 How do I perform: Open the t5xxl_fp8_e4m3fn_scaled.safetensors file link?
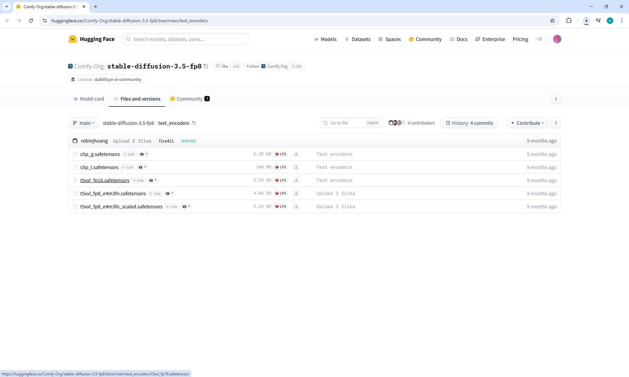coord(121,207)
